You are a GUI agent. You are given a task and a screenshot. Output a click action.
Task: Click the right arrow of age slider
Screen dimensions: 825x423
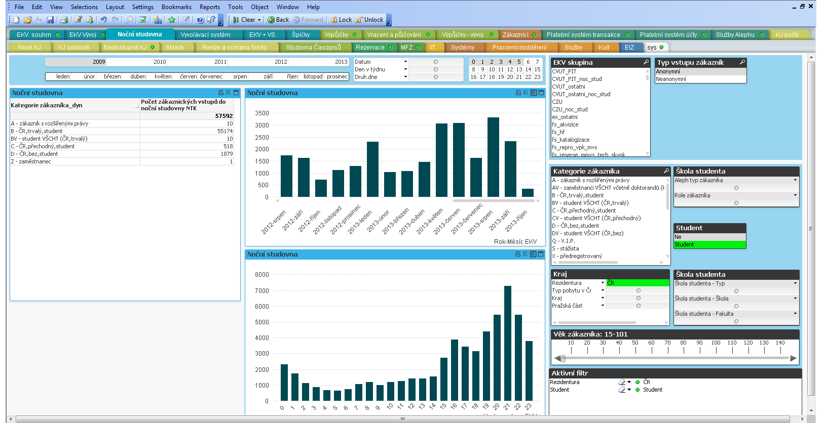(794, 358)
